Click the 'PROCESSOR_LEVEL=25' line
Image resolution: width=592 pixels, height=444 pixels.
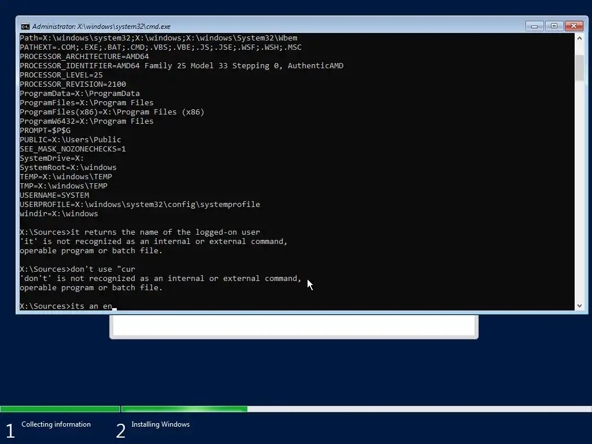pos(61,75)
